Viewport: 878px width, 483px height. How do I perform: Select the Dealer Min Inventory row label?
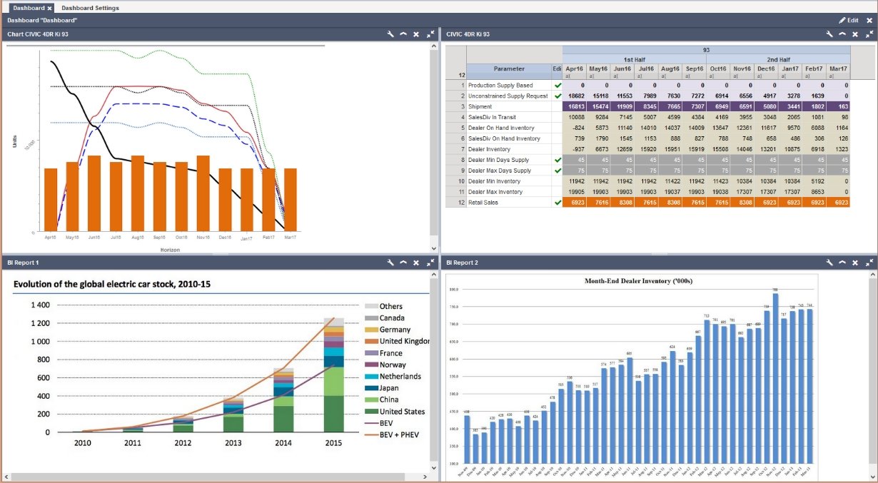[x=509, y=181]
